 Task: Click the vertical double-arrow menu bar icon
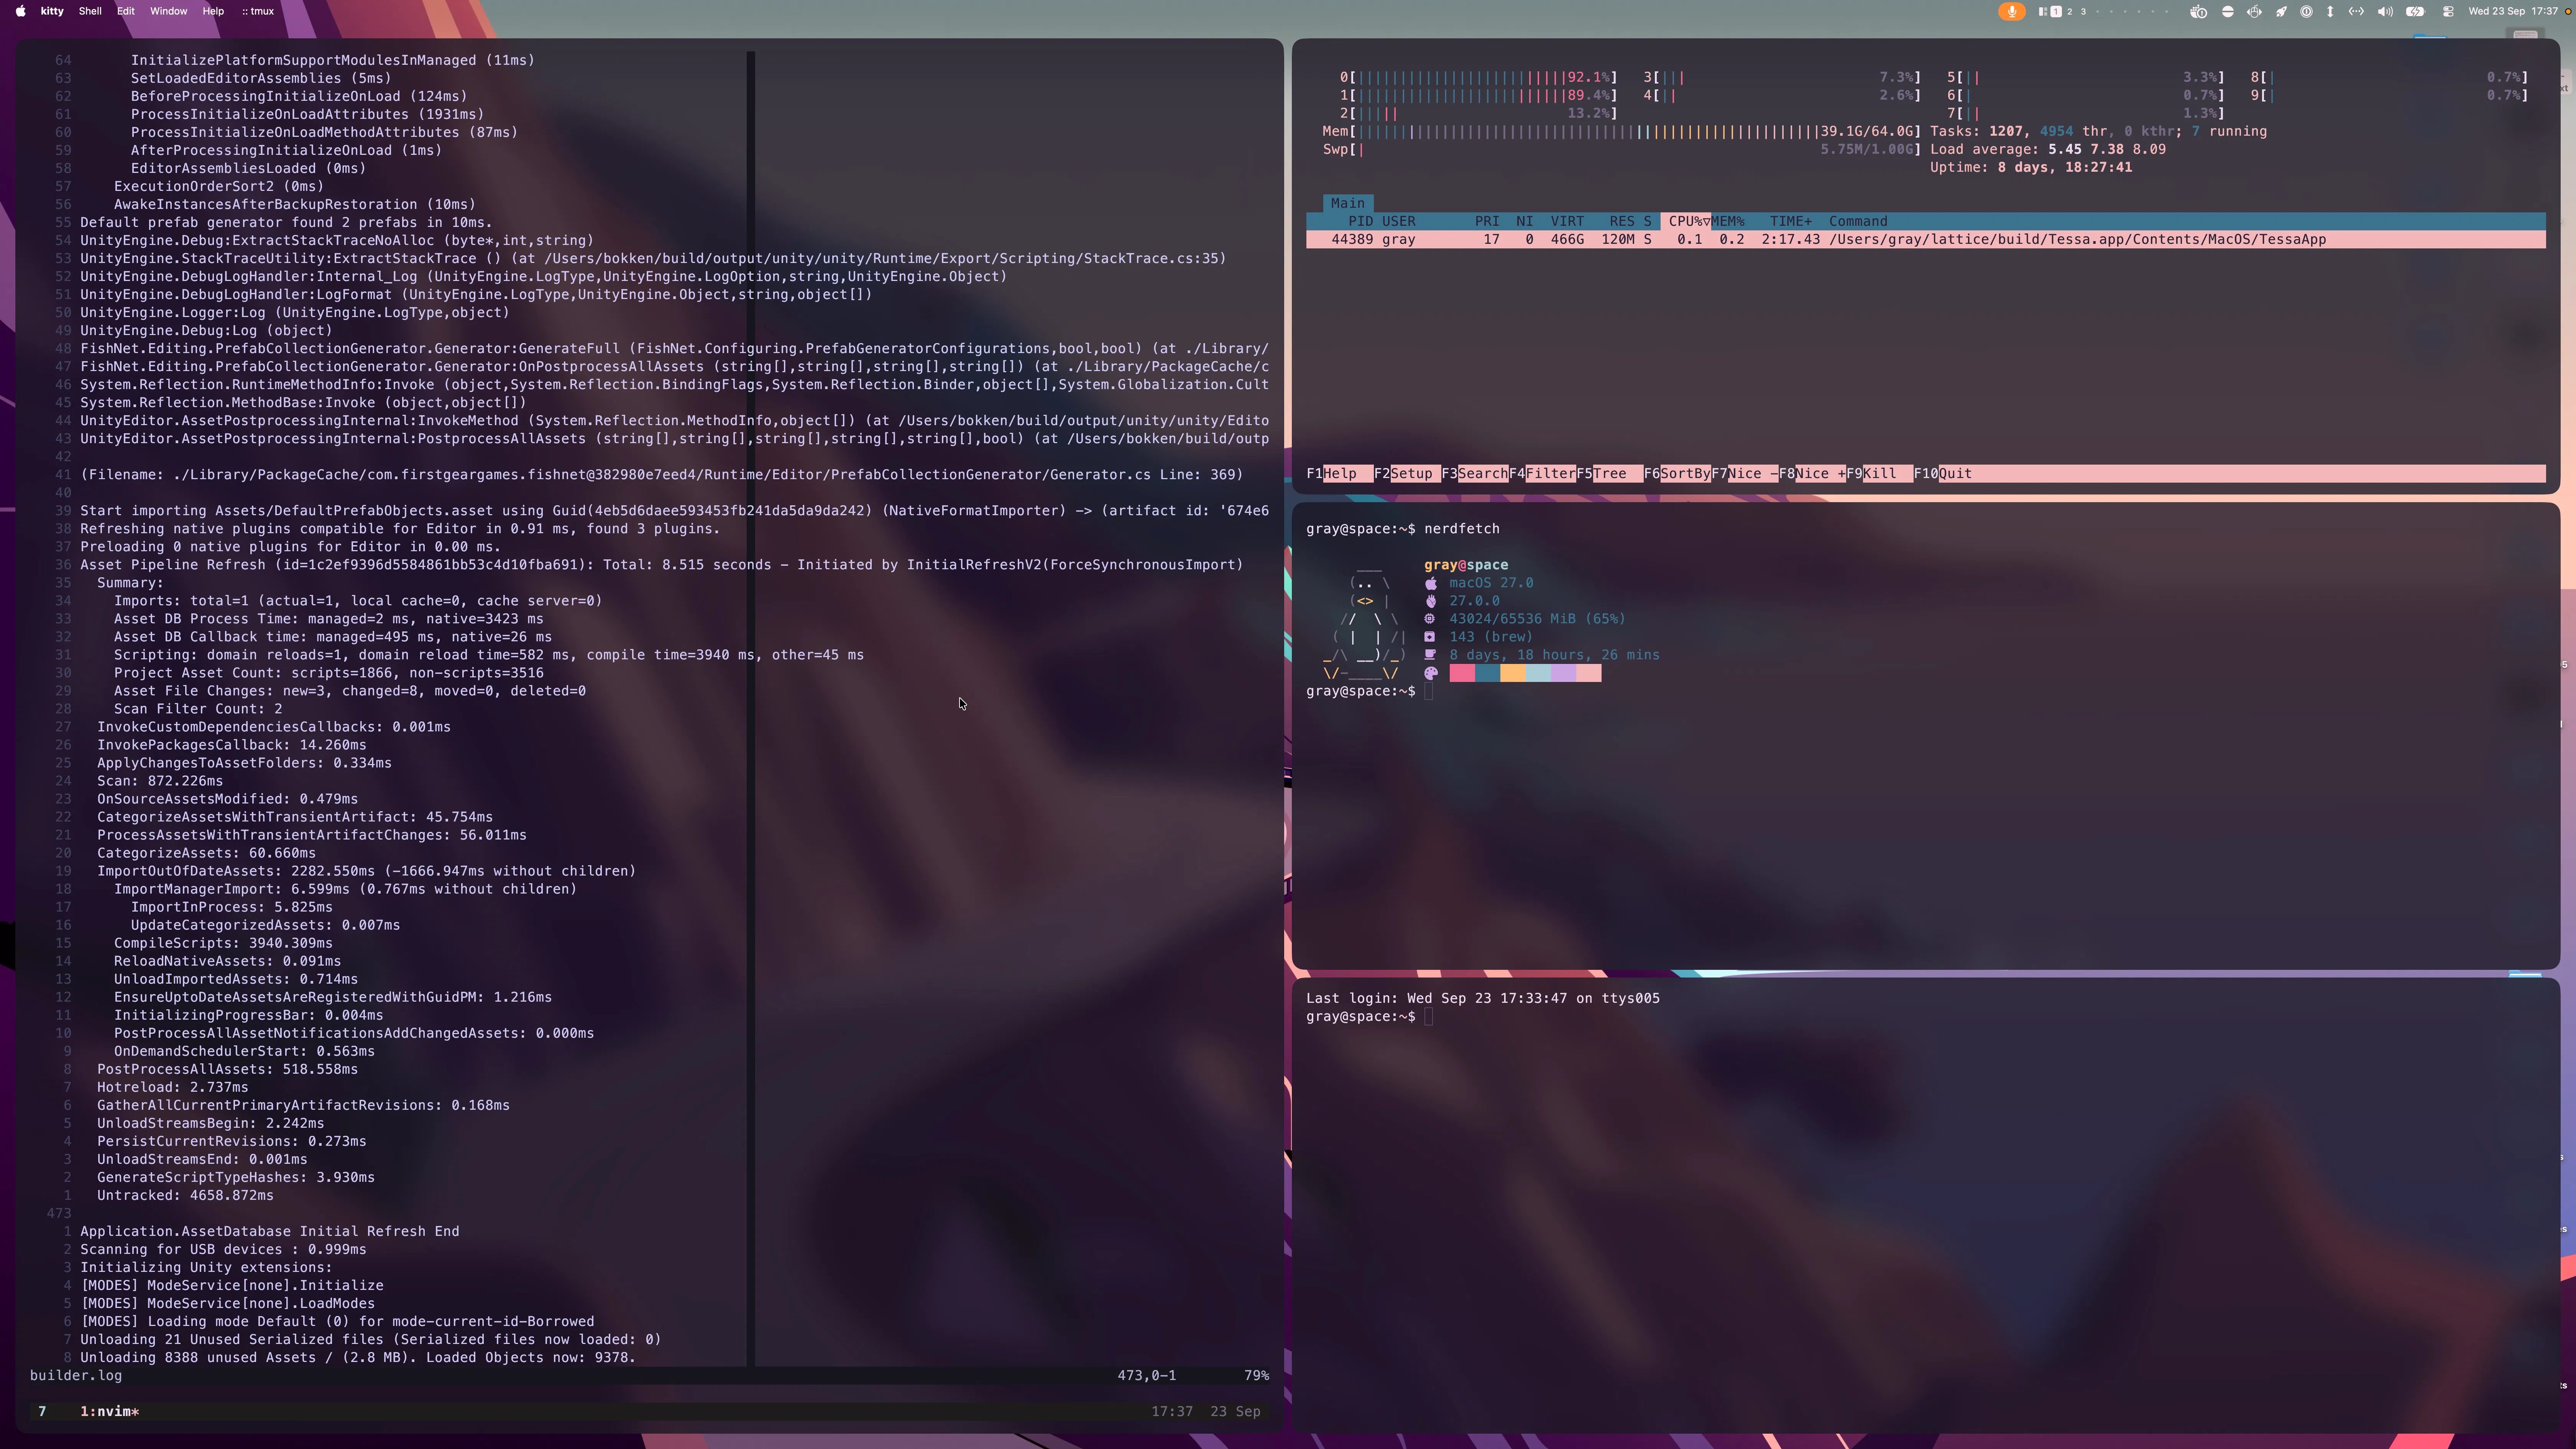[2330, 11]
